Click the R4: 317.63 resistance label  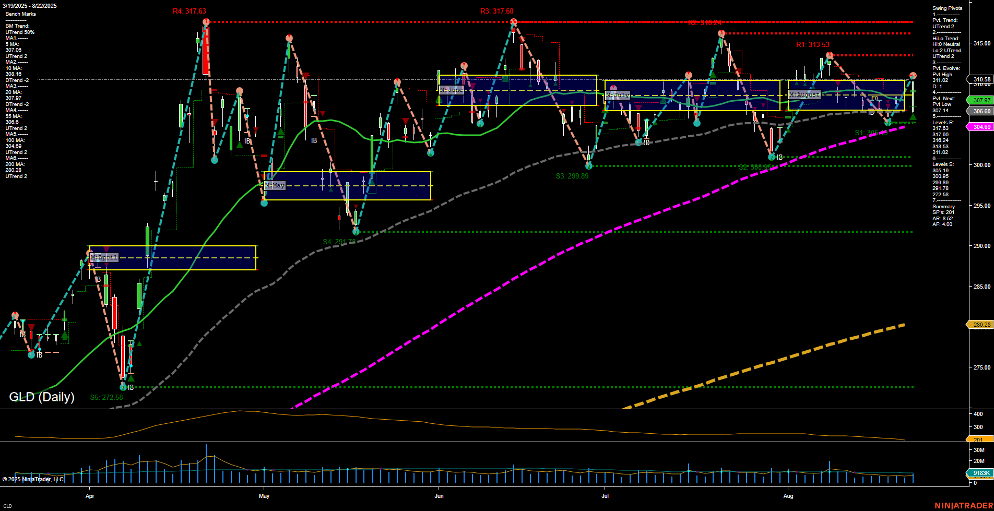point(189,9)
